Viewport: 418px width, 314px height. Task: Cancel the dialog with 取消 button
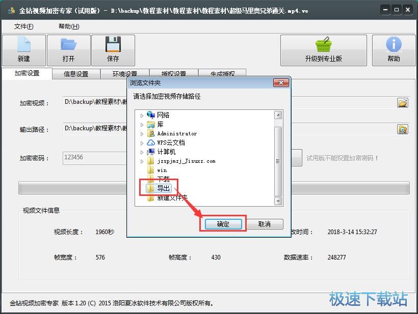pyautogui.click(x=265, y=224)
